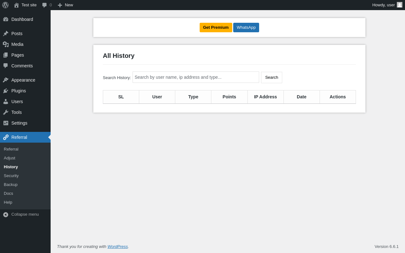Image resolution: width=405 pixels, height=253 pixels.
Task: Open the Plugins menu label
Action: 19,91
